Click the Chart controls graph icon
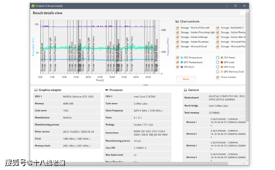 pos(177,22)
